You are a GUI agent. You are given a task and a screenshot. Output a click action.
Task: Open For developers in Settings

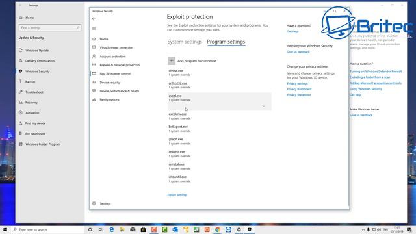(x=35, y=134)
